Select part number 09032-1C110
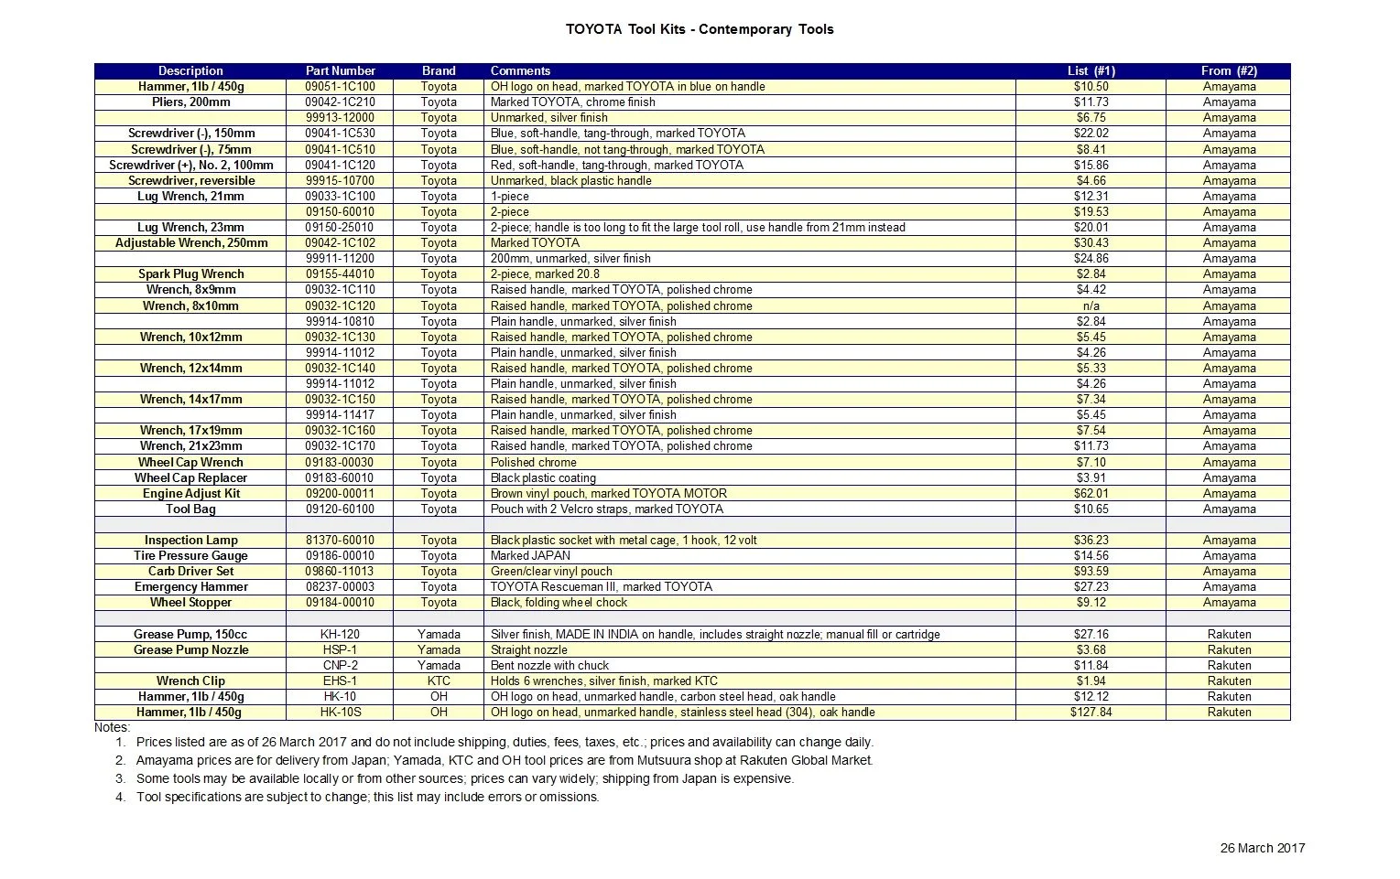This screenshot has height=879, width=1400. point(340,289)
